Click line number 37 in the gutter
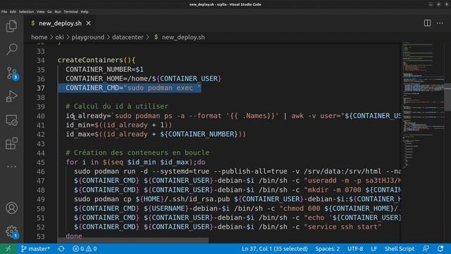This screenshot has height=254, width=451. tap(41, 88)
